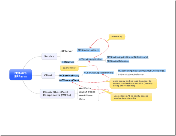The width and height of the screenshot is (176, 136).
Task: Select the MCServiceApplicationProxy node
Action: point(99,73)
